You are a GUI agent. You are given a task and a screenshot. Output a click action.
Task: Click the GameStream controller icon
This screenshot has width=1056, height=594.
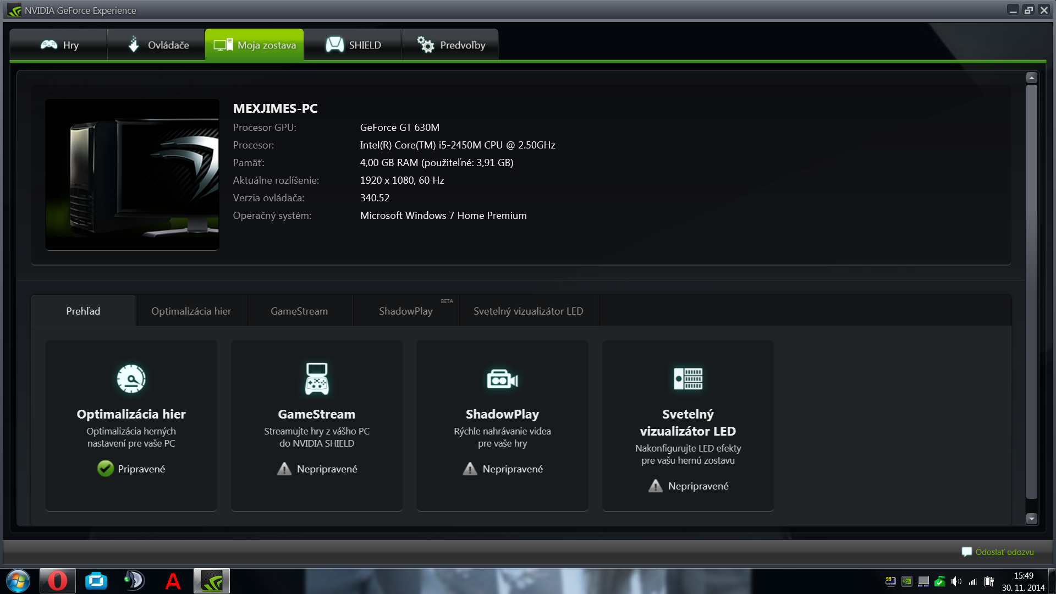coord(317,378)
